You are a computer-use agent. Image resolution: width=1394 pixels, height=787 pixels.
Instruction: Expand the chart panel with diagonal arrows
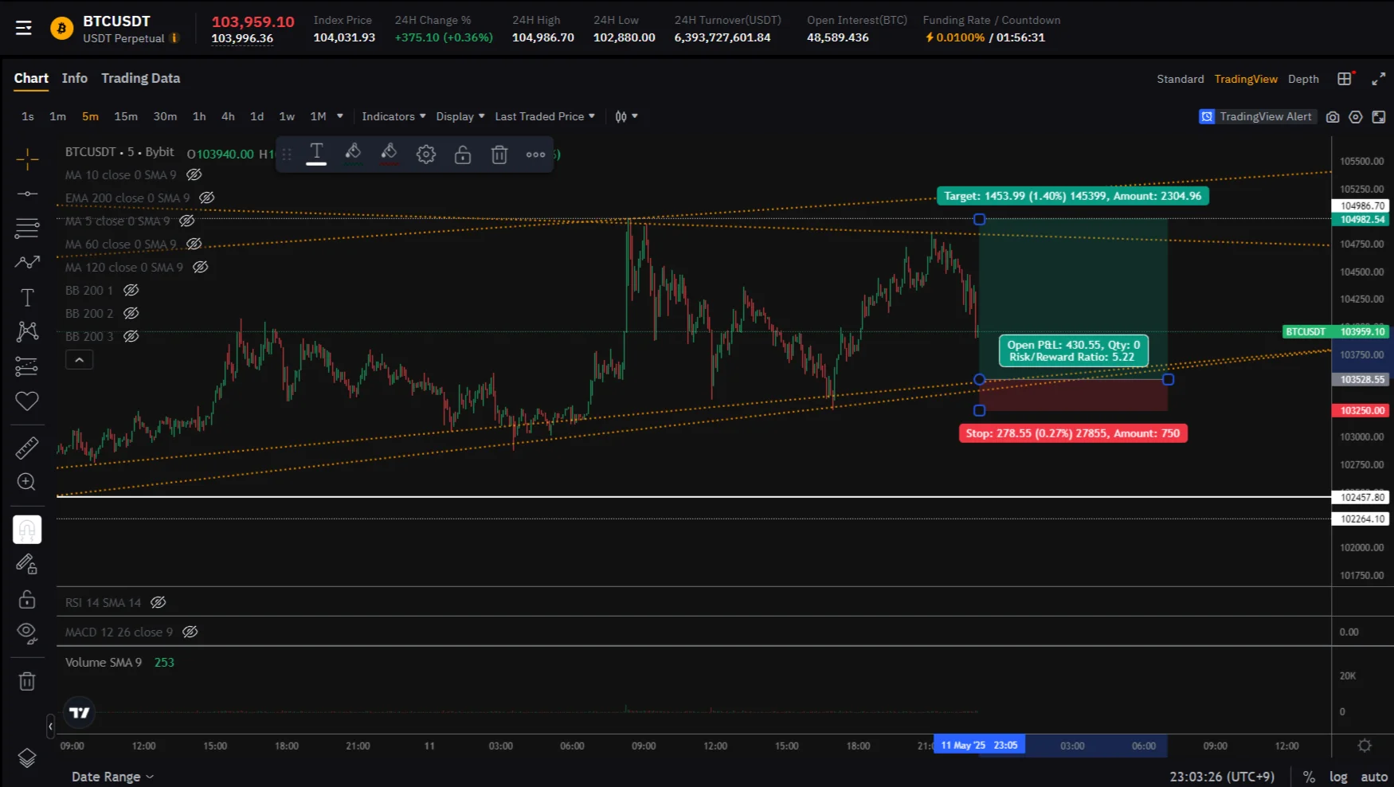[x=1379, y=79]
